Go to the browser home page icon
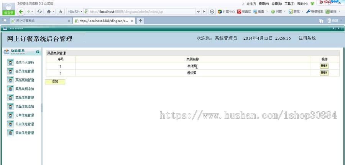The width and height of the screenshot is (345, 165). click(x=49, y=11)
